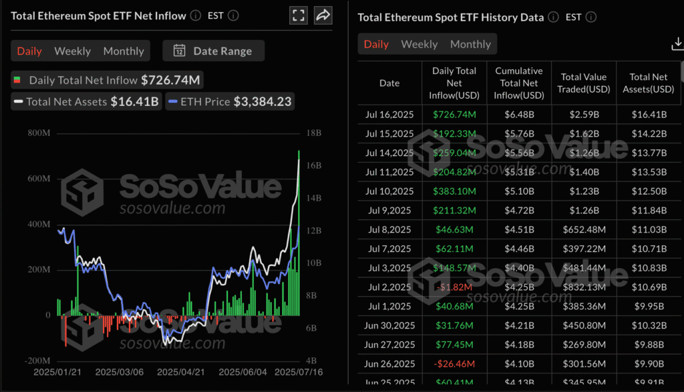The image size is (684, 392).
Task: Switch chart to Monthly view
Action: [x=124, y=51]
